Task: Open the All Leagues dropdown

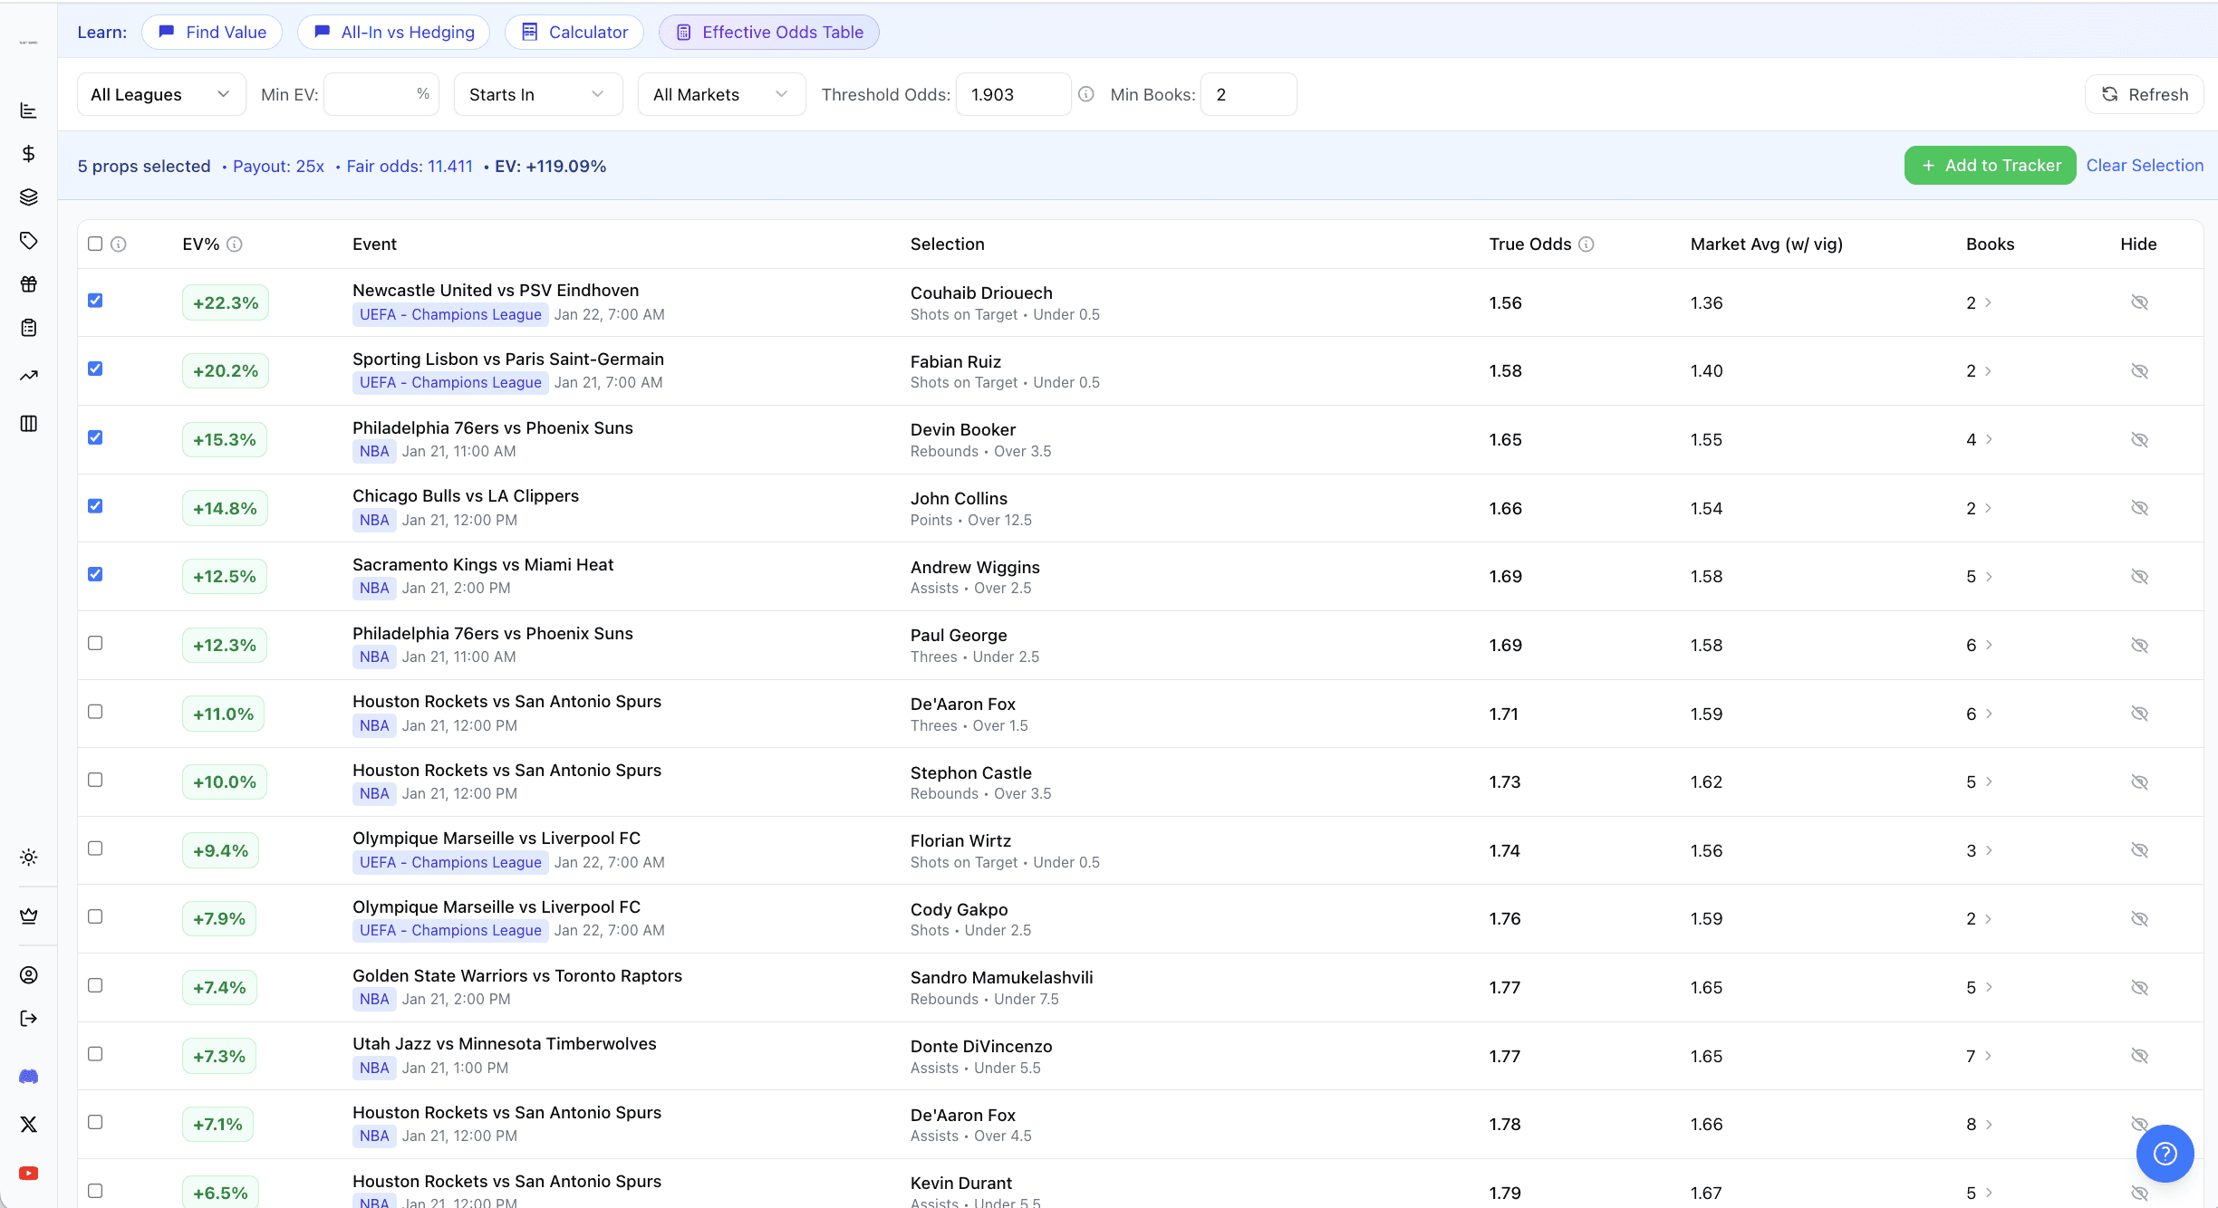Action: 160,94
